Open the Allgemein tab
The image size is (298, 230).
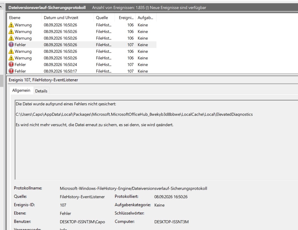pos(21,90)
